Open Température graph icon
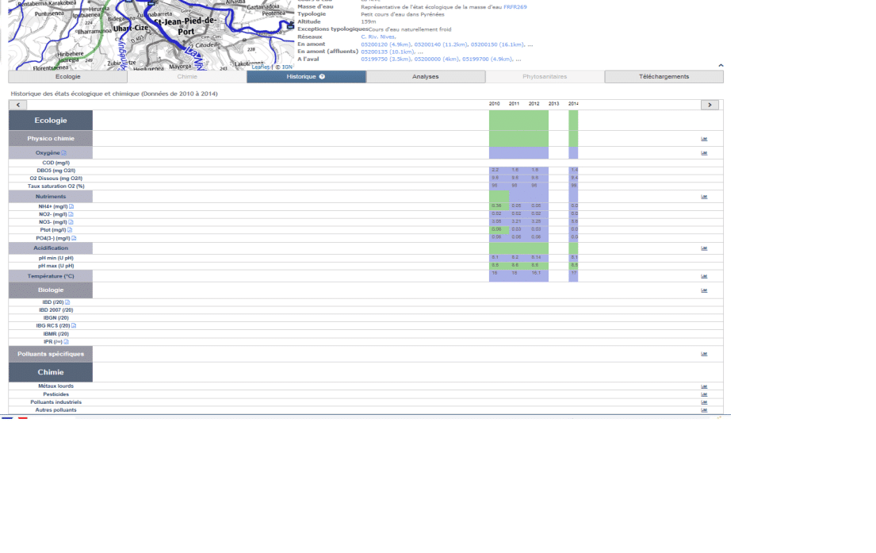 [704, 276]
